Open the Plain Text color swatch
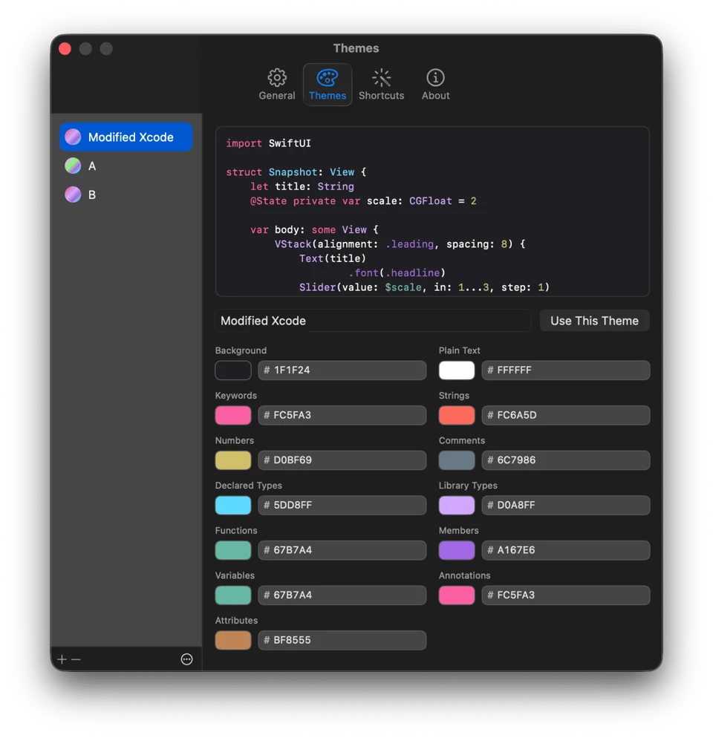The height and width of the screenshot is (738, 713). point(456,370)
